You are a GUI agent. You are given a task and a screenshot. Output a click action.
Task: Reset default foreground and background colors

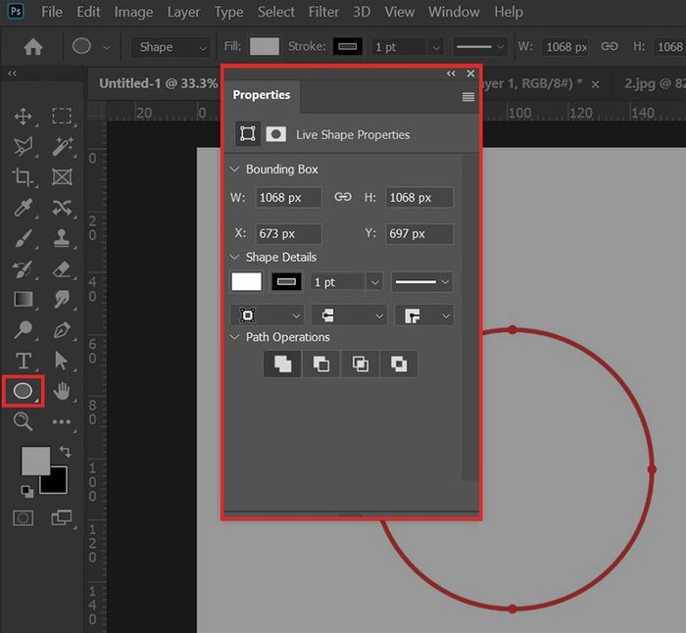pos(27,492)
